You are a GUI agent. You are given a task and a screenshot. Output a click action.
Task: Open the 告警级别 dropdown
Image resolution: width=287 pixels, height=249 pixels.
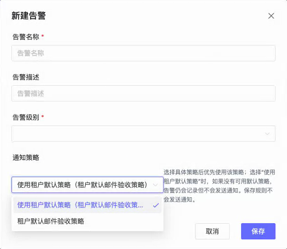click(x=143, y=134)
